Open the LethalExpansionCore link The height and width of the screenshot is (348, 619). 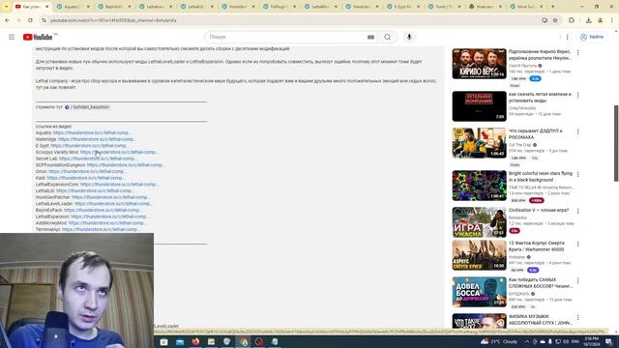pos(119,185)
